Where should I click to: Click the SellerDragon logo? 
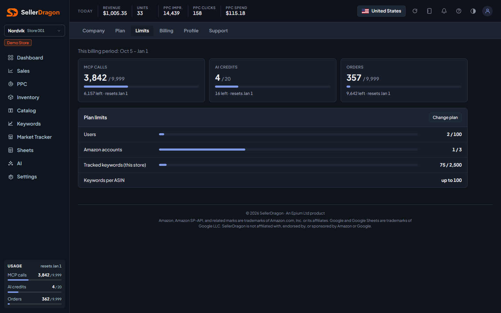pyautogui.click(x=33, y=13)
